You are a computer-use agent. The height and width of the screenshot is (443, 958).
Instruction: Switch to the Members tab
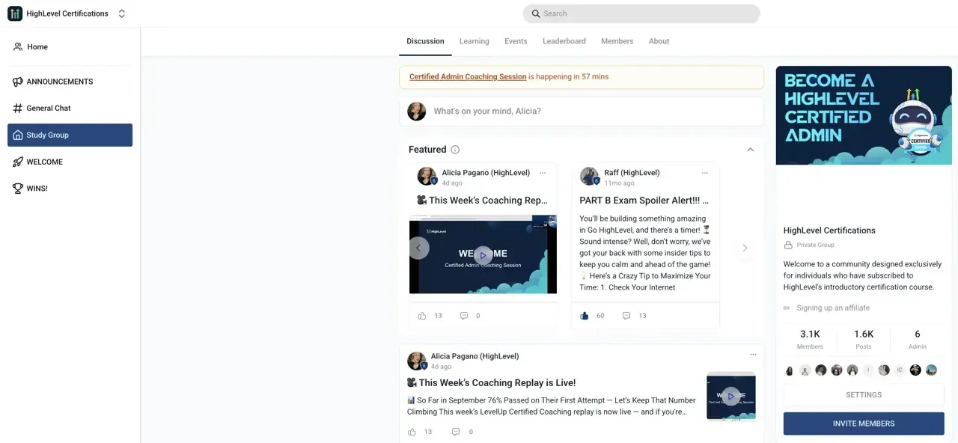[617, 41]
